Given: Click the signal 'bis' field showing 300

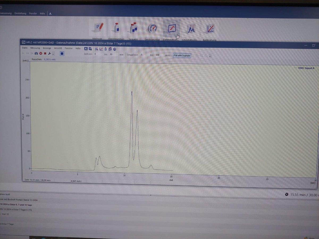Looking at the screenshot, I should (159, 55).
